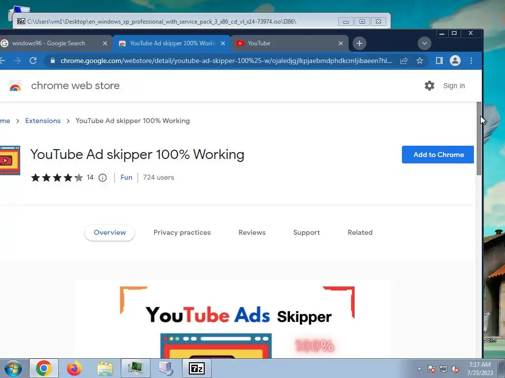
Task: Show hidden tray icons arrow
Action: (419, 369)
